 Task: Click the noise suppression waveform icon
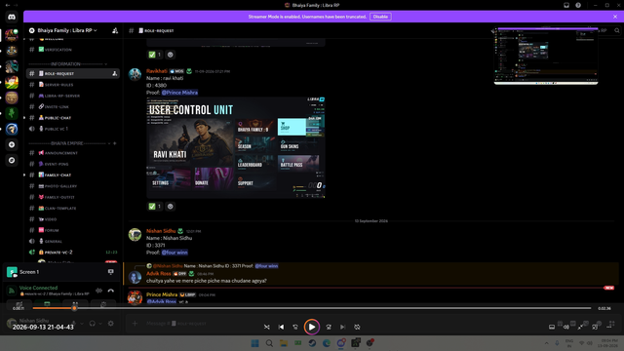pos(98,291)
